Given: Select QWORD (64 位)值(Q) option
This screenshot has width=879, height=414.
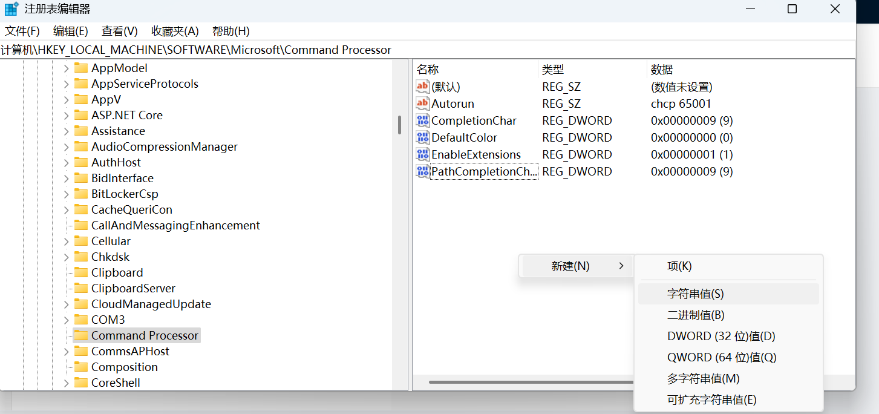Looking at the screenshot, I should point(728,358).
